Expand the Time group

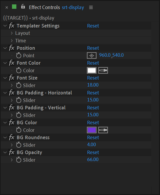pyautogui.click(x=12, y=41)
